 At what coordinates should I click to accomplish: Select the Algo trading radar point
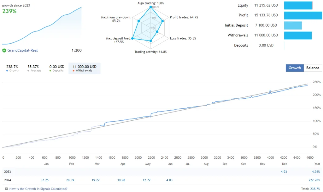click(x=150, y=7)
